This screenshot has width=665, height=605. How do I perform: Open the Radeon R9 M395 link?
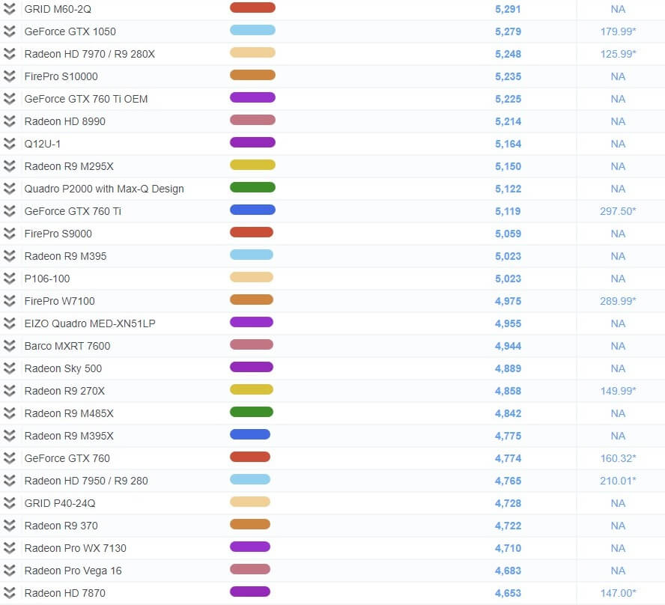(65, 256)
